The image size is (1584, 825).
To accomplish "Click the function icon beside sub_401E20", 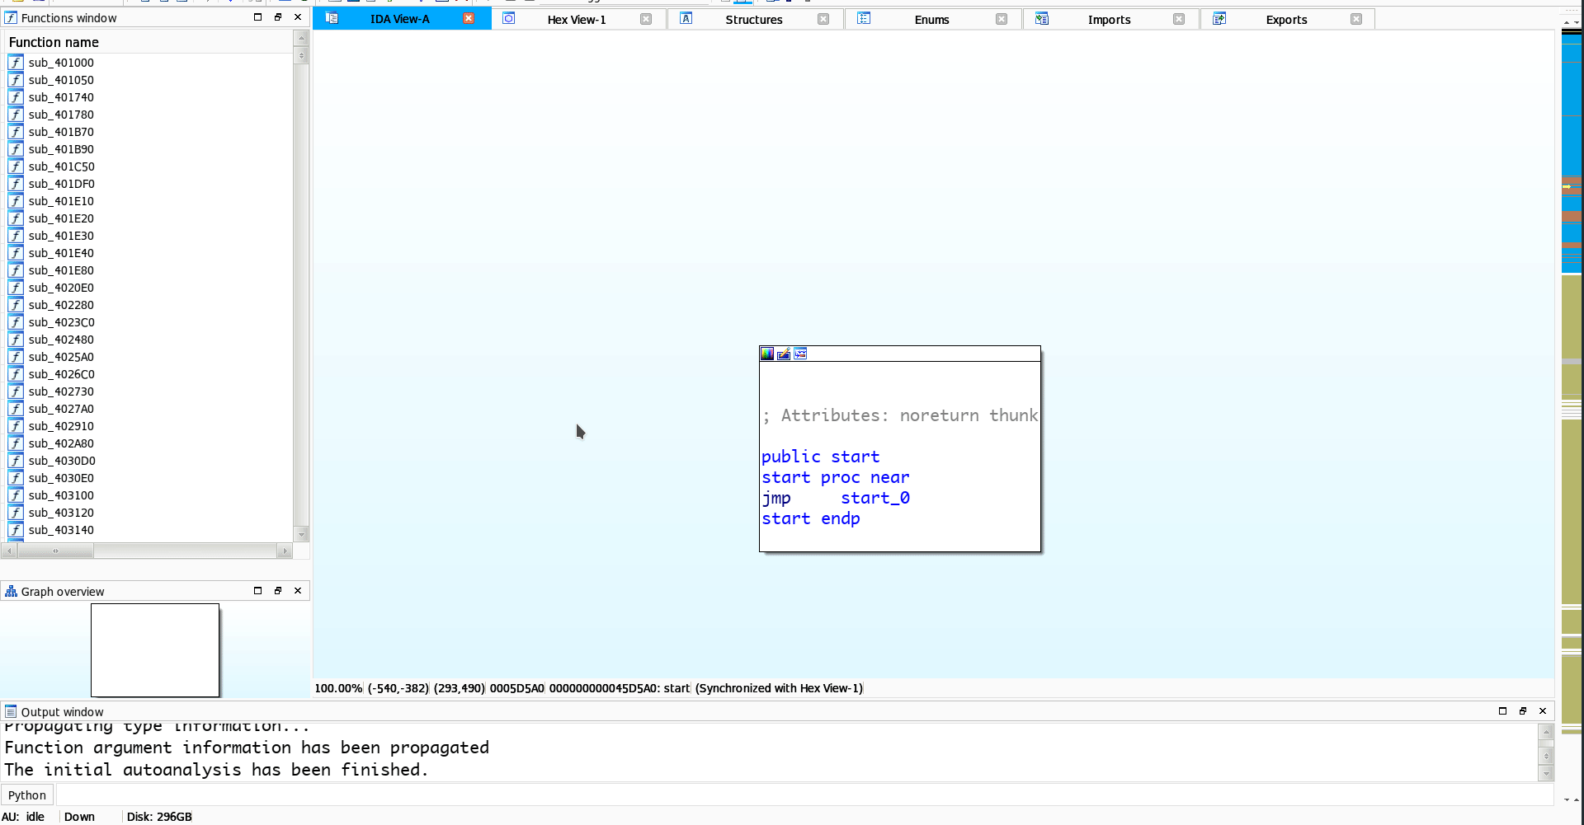I will [x=16, y=218].
